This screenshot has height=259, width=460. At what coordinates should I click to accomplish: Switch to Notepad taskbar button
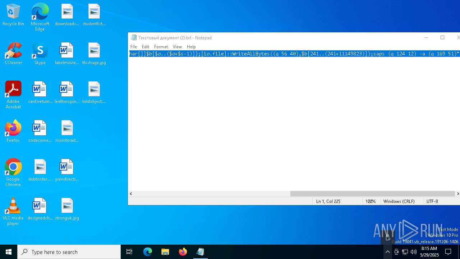coord(201,252)
